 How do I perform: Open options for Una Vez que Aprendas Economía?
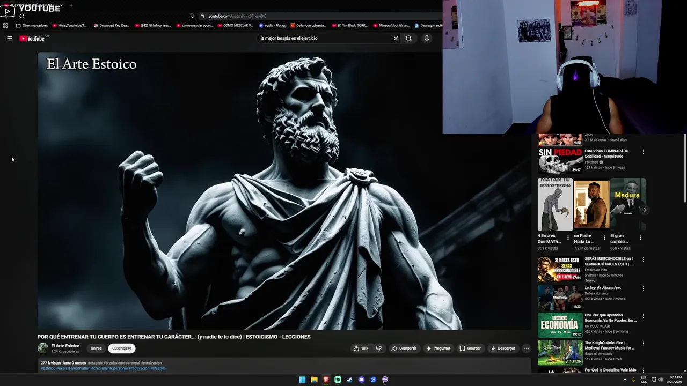(x=644, y=316)
